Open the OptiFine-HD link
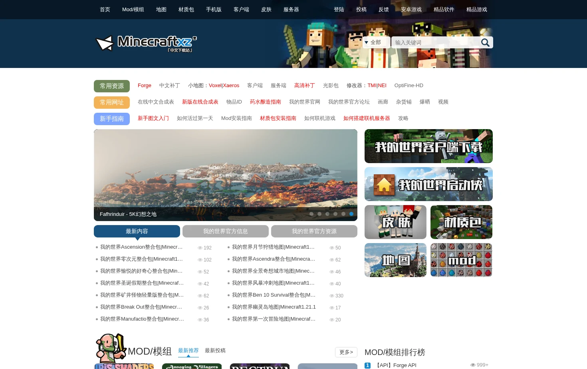The width and height of the screenshot is (587, 369). (409, 86)
